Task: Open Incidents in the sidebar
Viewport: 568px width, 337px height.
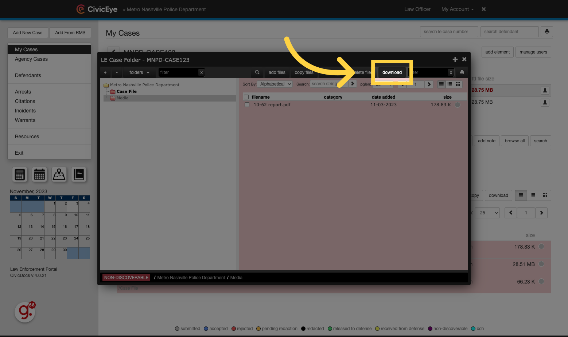Action: (49, 111)
